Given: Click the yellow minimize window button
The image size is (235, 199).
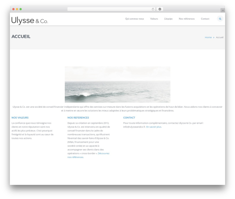Looking at the screenshot, I should tap(17, 9).
